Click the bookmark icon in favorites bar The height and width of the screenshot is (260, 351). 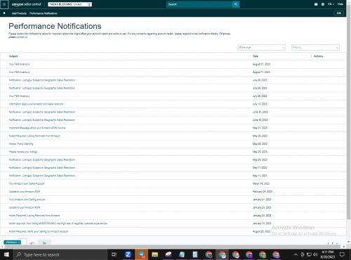4,13
